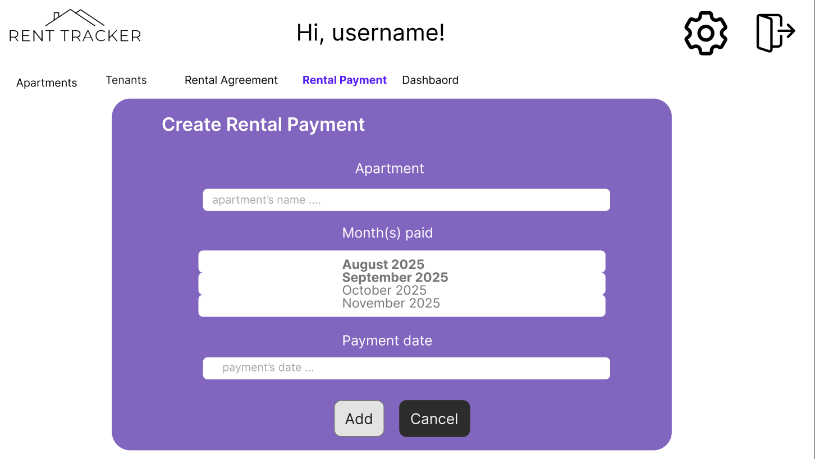Image resolution: width=815 pixels, height=459 pixels.
Task: Switch to the Tenants tab
Action: point(126,80)
